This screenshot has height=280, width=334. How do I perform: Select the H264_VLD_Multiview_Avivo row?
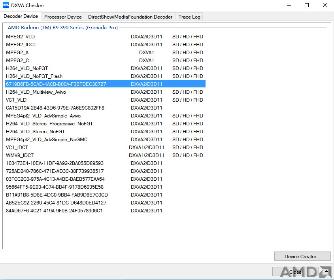105,92
